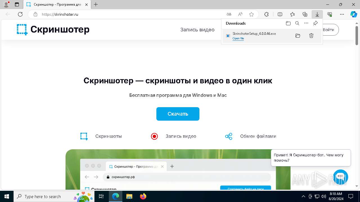Open the Favorites list icon
This screenshot has width=360, height=202.
coord(292,14)
